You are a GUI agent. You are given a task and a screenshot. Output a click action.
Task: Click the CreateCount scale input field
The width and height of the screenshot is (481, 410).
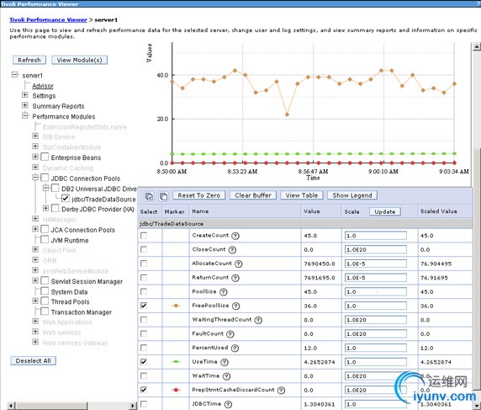(376, 236)
